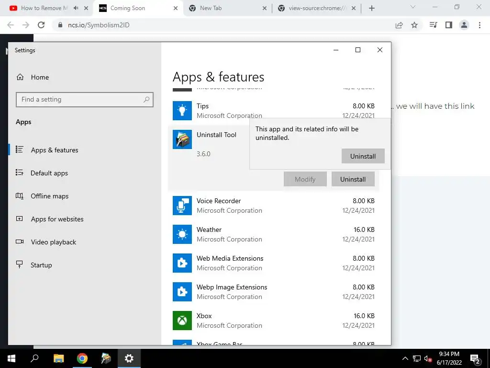The width and height of the screenshot is (490, 368).
Task: Select the Web Media Extensions name
Action: (x=230, y=258)
